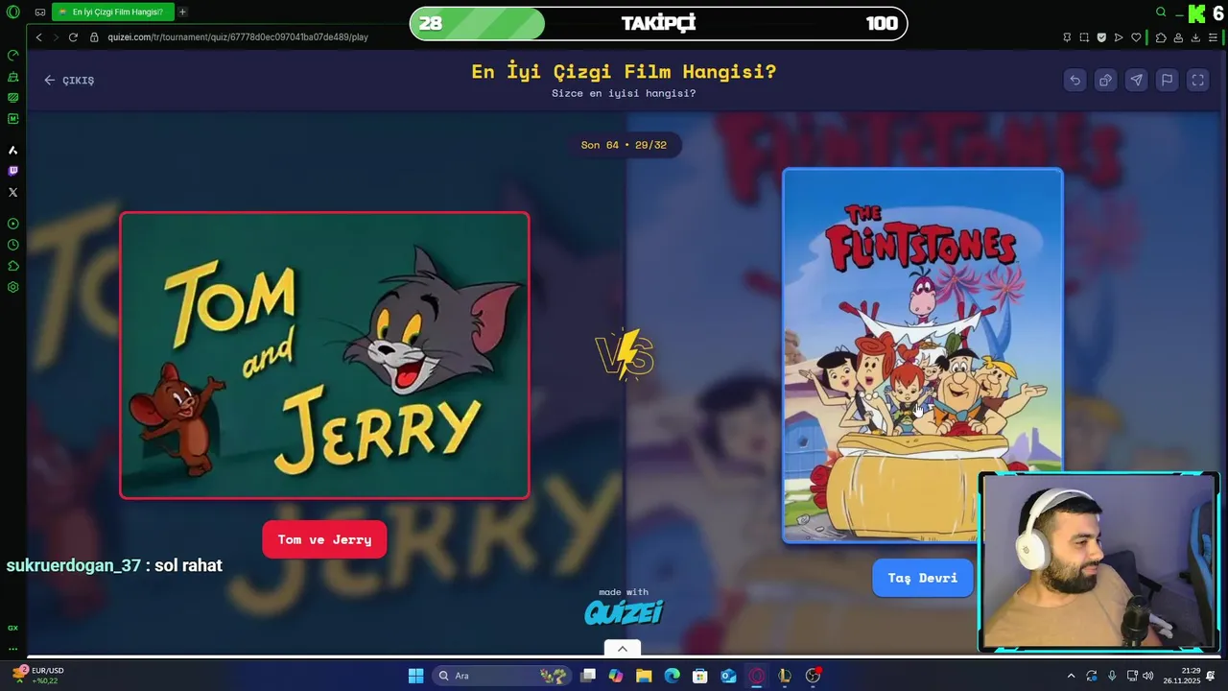This screenshot has width=1228, height=691.
Task: Open Outlook from the taskbar
Action: pos(728,676)
